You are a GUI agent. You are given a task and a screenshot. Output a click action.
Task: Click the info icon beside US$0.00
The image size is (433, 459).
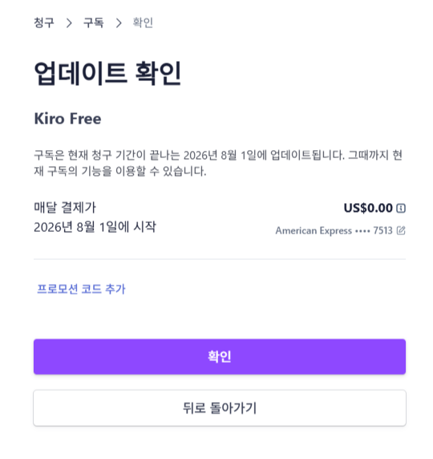(x=401, y=208)
